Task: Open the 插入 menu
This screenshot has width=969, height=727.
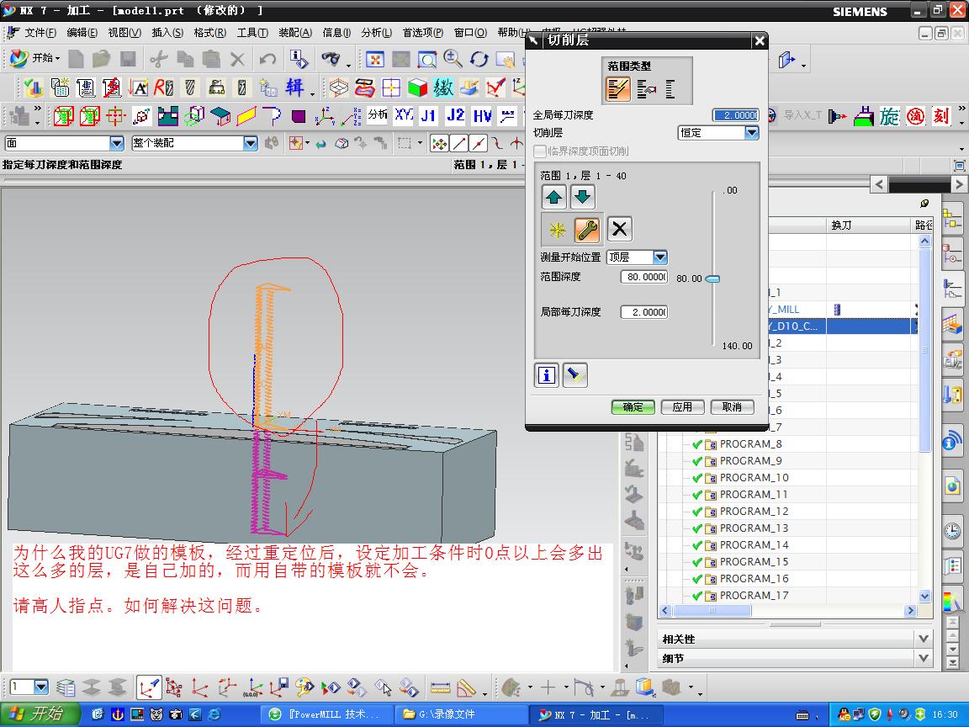Action: pyautogui.click(x=167, y=33)
